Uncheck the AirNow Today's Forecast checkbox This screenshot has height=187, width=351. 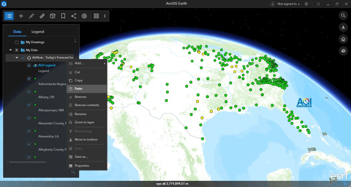click(23, 58)
